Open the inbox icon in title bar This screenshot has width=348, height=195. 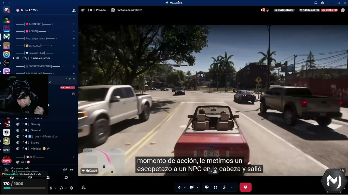coord(316,3)
